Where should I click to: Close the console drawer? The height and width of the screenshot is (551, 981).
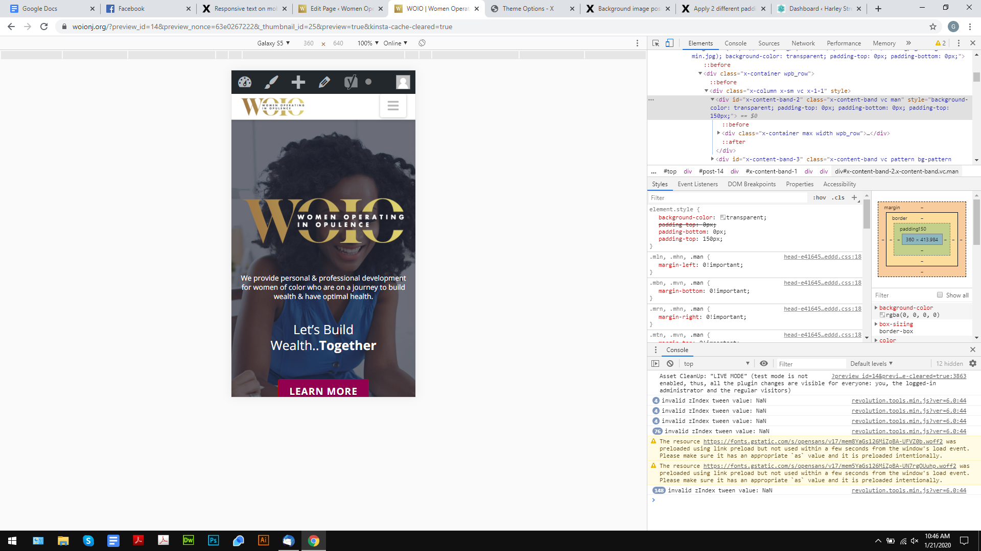[x=973, y=349]
